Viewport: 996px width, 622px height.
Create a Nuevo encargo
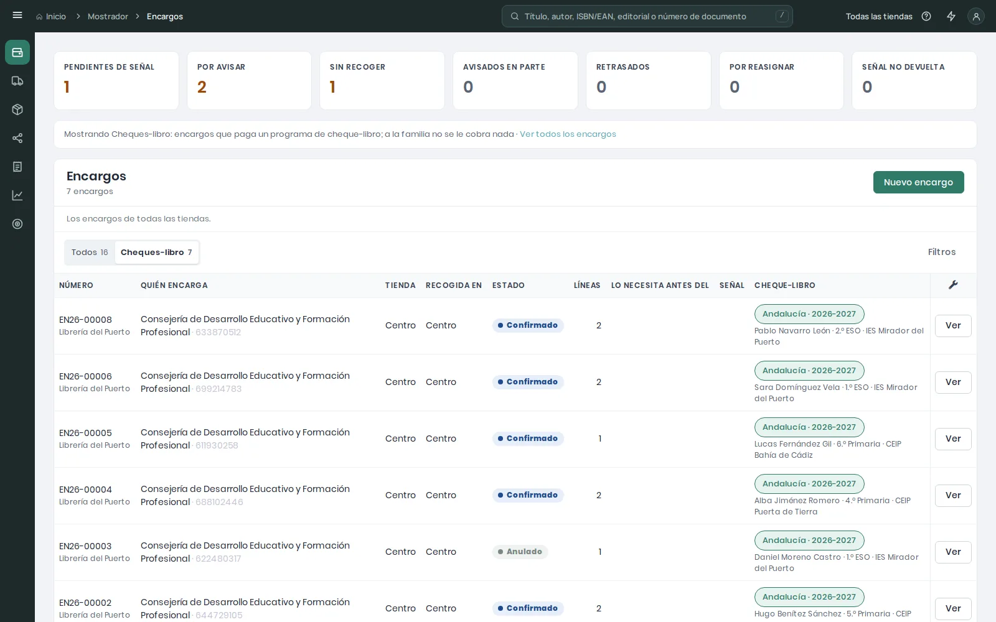click(x=918, y=182)
